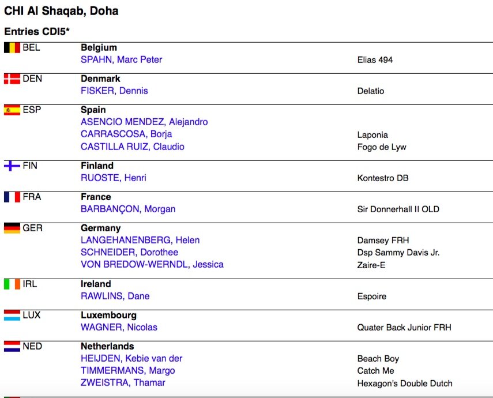This screenshot has width=493, height=398.
Task: Click horse name Beach Boy
Action: click(x=378, y=359)
